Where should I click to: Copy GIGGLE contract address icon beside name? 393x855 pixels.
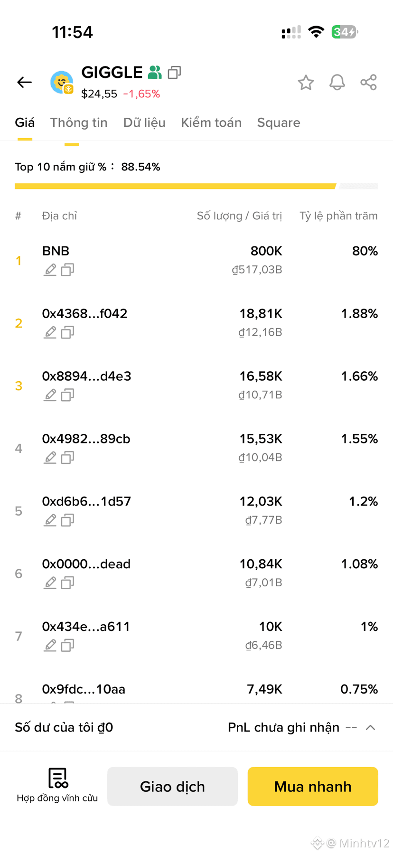[x=174, y=73]
